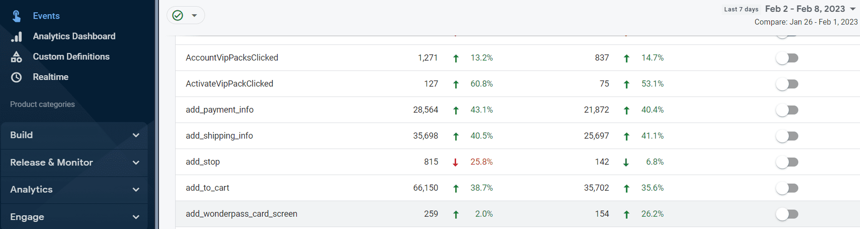Expand the Engage section
The width and height of the screenshot is (860, 229).
coord(75,217)
